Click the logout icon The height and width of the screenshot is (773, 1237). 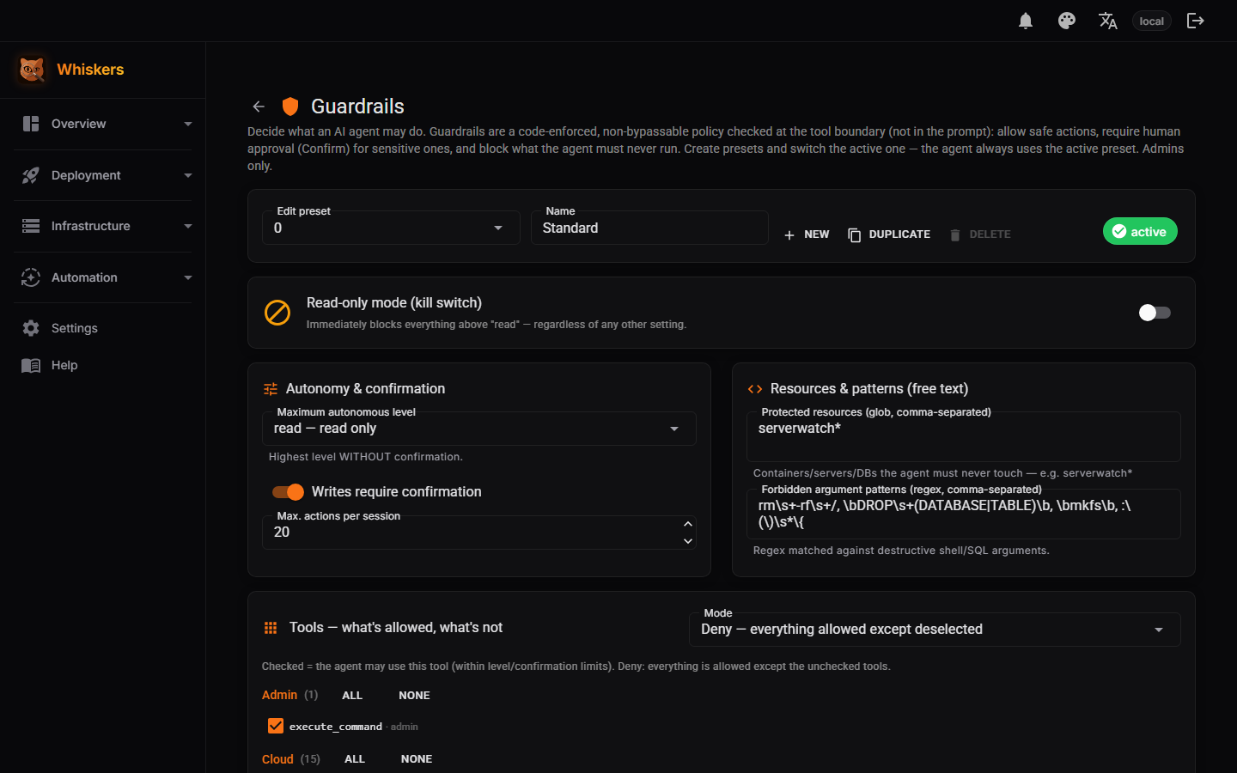coord(1195,21)
